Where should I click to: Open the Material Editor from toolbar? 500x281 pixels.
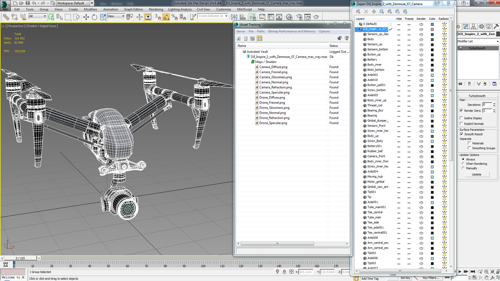coord(289,17)
